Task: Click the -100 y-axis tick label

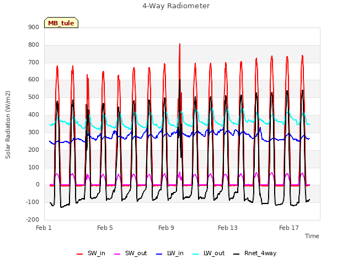Action: click(33, 202)
